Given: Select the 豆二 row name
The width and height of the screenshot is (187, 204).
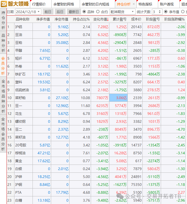Looking at the screenshot, I should click(x=19, y=129).
